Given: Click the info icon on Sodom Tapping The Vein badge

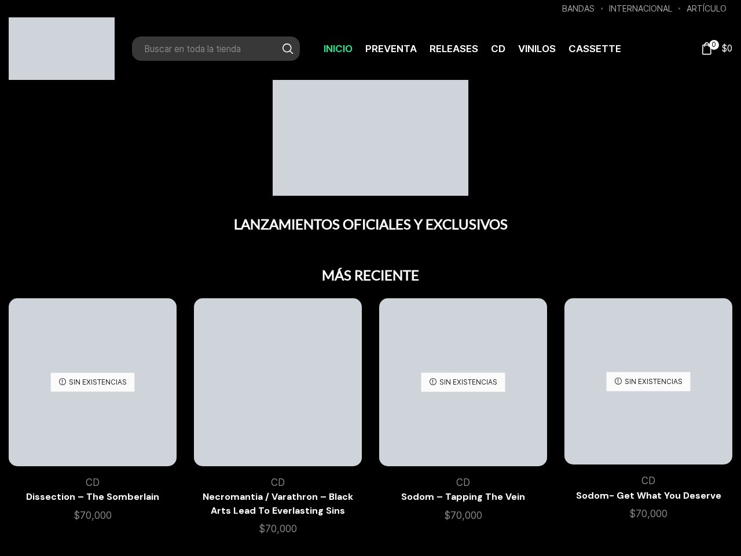Looking at the screenshot, I should (432, 382).
